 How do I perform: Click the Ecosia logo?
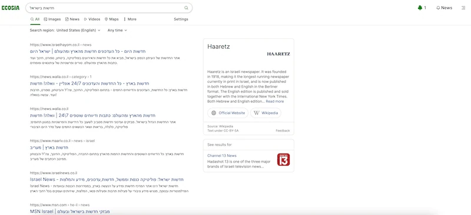click(x=11, y=8)
